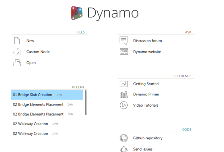Click the puzzle piece Custom Node icon
Viewport: 224px width, 152px height.
[17, 52]
